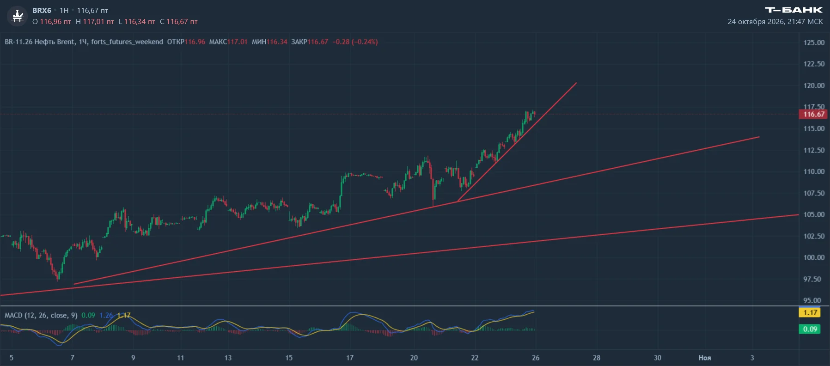The height and width of the screenshot is (366, 830).
Task: Click the 24 октября 2026, 21:47 МСК timestamp
Action: pos(775,22)
